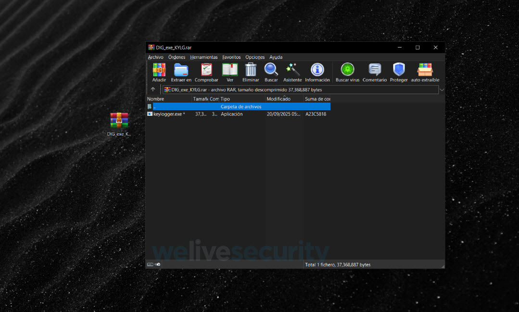Viewport: 519px width, 312px height.
Task: Expand the address bar path dropdown
Action: tap(442, 89)
